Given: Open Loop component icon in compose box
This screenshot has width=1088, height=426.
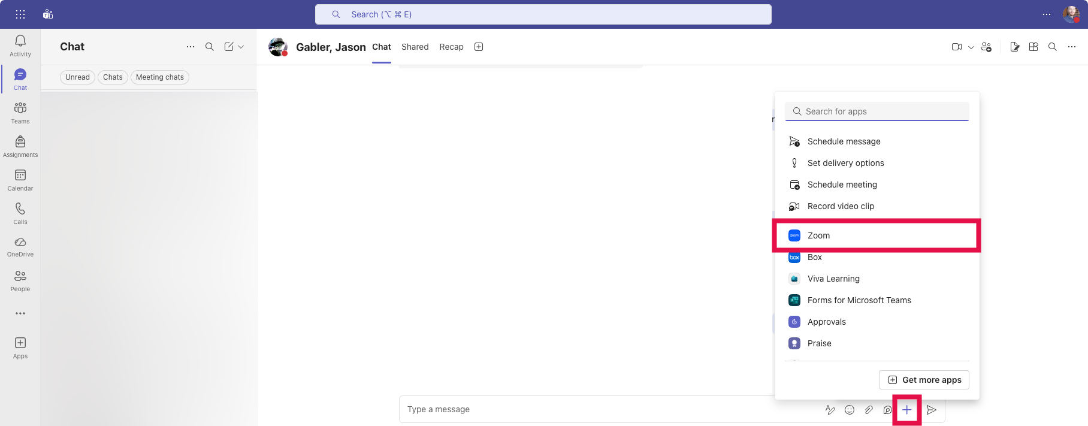Looking at the screenshot, I should coord(887,410).
